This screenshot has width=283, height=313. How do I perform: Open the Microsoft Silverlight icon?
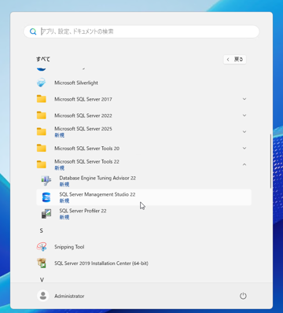42,83
